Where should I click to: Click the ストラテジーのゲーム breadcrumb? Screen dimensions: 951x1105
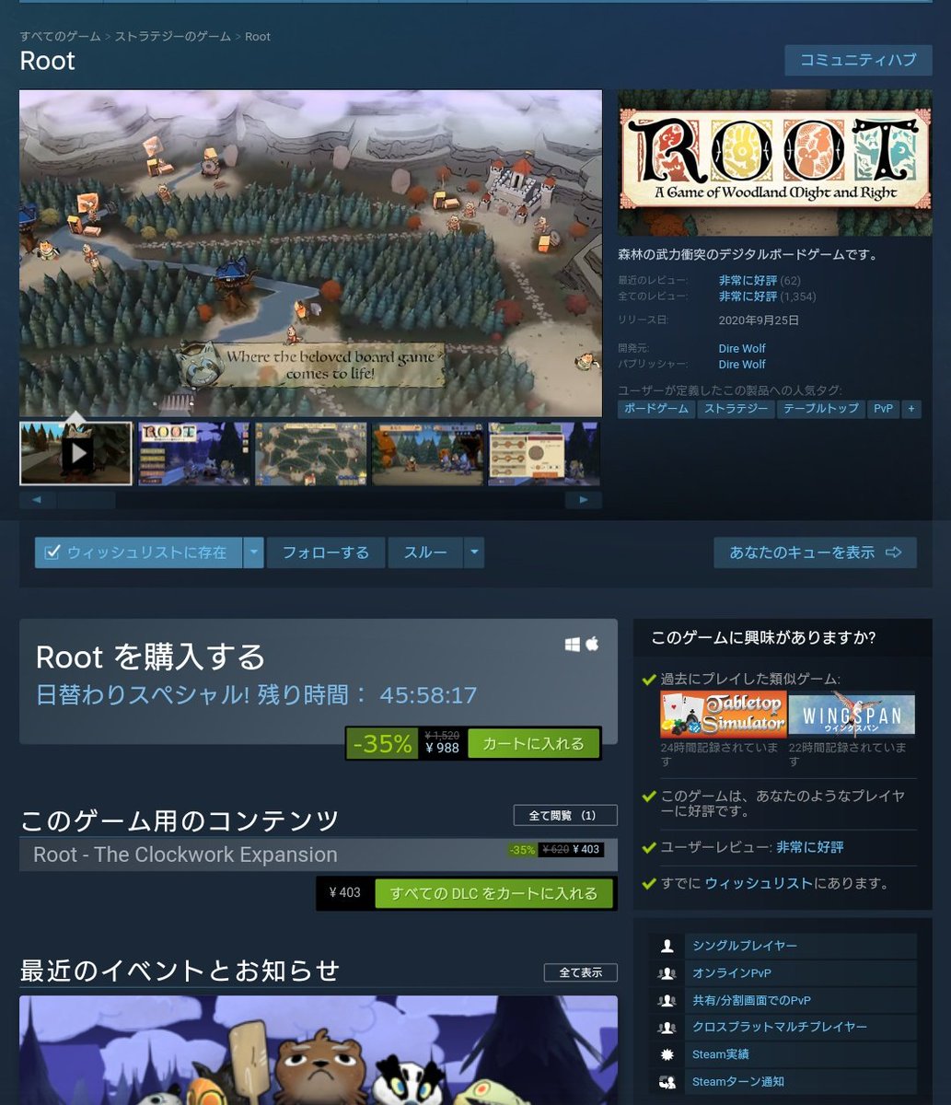173,37
